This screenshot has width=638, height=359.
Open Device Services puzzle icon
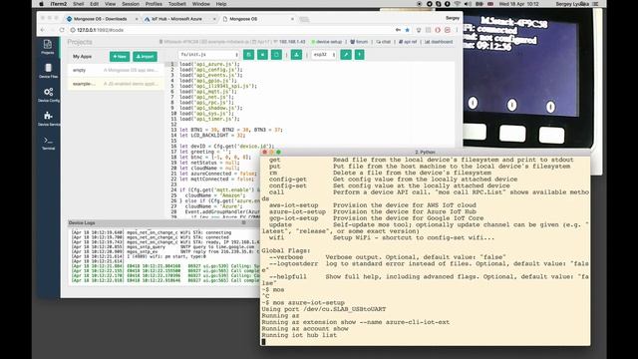click(48, 119)
